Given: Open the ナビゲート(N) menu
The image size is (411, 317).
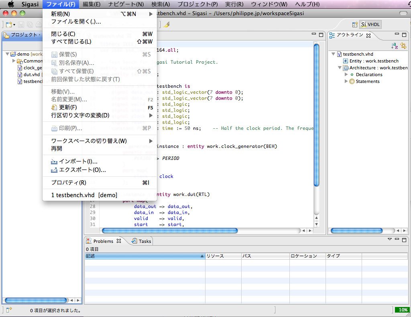Looking at the screenshot, I should coord(126,4).
